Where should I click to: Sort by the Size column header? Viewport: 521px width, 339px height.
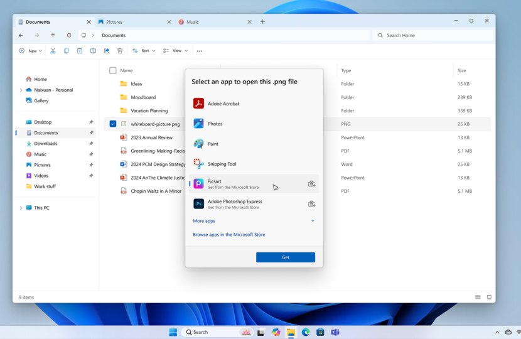pos(461,70)
